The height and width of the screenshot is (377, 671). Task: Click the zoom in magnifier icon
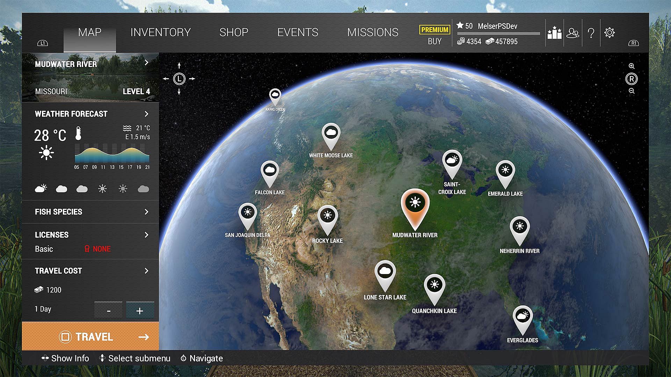coord(632,66)
